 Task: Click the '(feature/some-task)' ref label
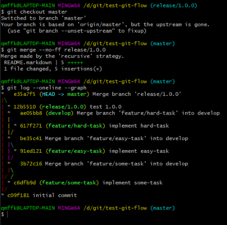(69, 183)
